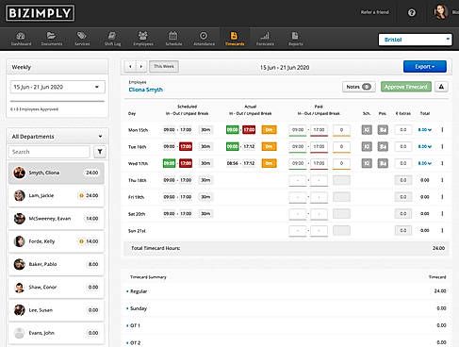Screen dimensions: 459x347
Task: Toggle the Notes switch
Action: pos(367,87)
